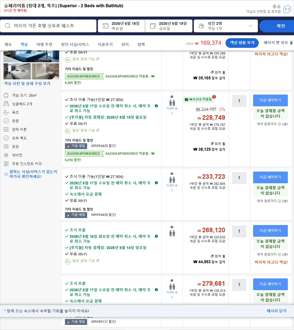Screen dimensions: 294x330
Task: Open 객실 사진 및 상세 구성 보기 link
Action: [27, 83]
